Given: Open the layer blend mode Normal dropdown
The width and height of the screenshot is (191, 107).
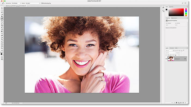Looking at the screenshot, I should 171,53.
